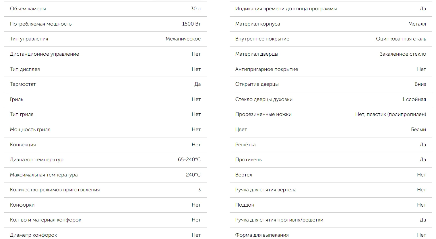436x239 pixels.
Task: Select the 'Оцинкованная сталь' coating value
Action: tap(401, 39)
